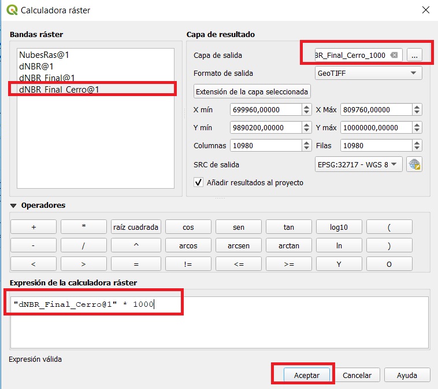This screenshot has width=438, height=389.
Task: Click the log10 operator button
Action: coord(339,227)
